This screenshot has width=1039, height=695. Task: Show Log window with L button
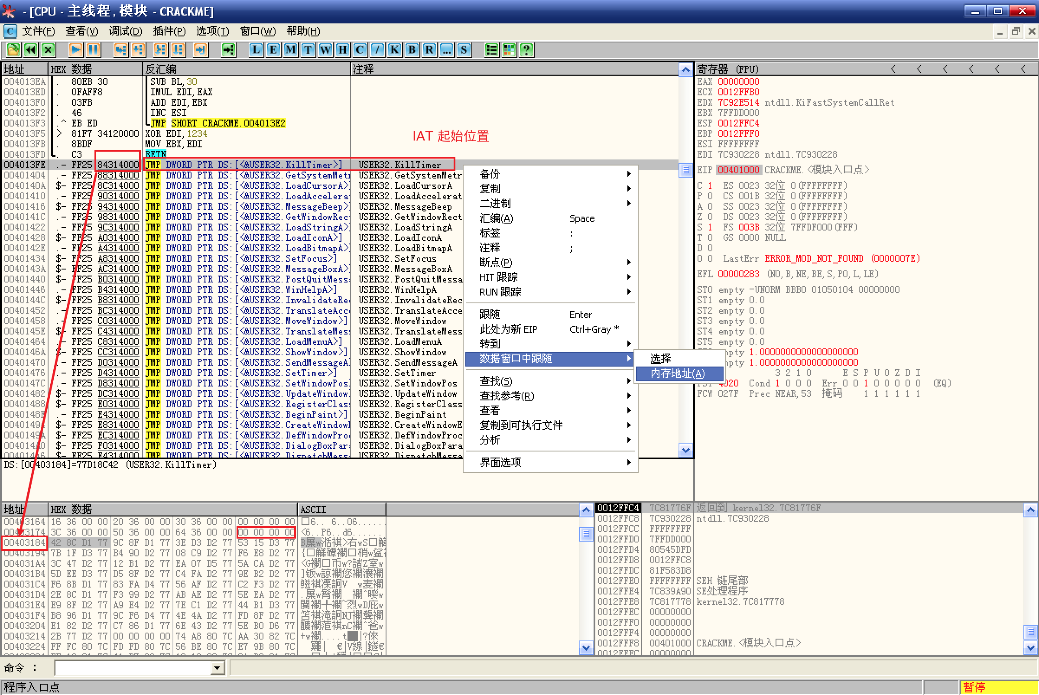256,50
